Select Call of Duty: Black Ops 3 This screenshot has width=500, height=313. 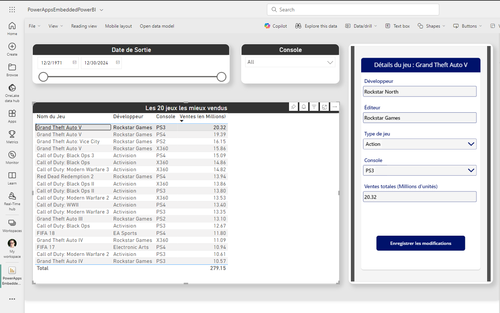pyautogui.click(x=131, y=155)
